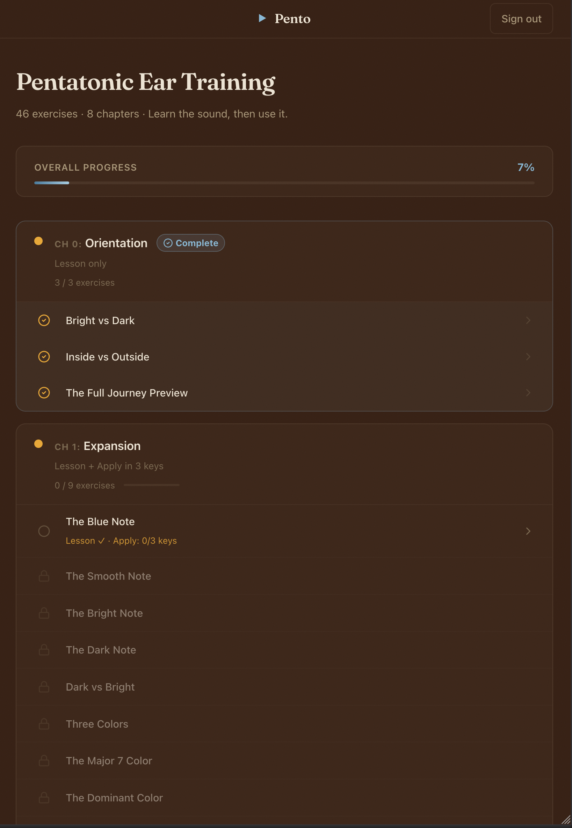The image size is (572, 828).
Task: Click the check icon beside Inside vs Outside
Action: pyautogui.click(x=44, y=357)
